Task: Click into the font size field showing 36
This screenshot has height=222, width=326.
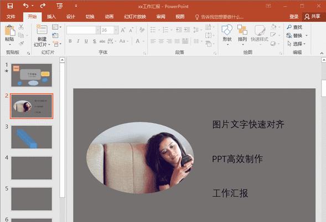Action: point(107,30)
